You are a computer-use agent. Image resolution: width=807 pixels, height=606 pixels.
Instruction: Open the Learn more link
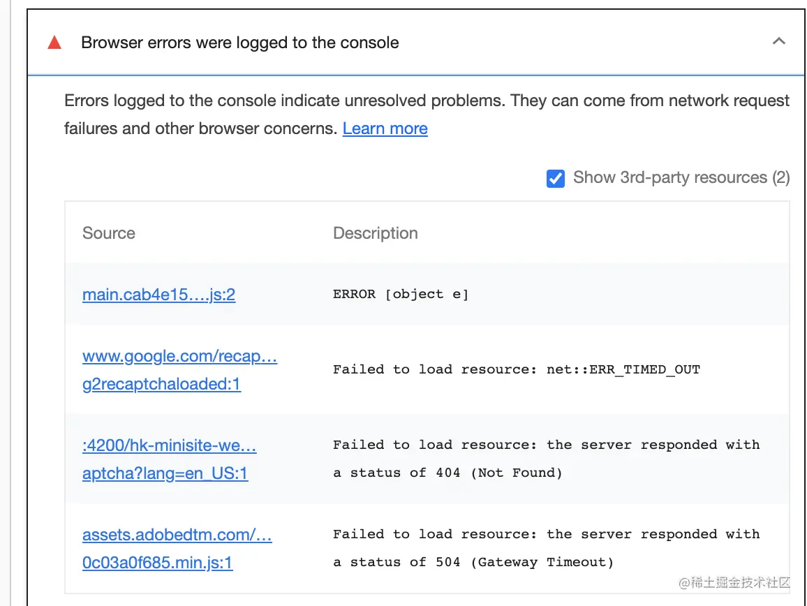(x=385, y=128)
